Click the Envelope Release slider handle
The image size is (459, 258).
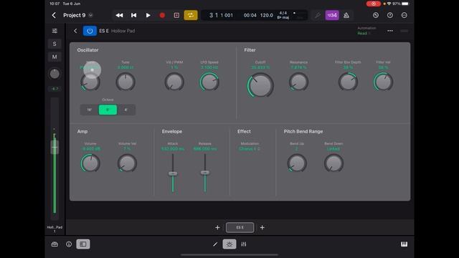(205, 173)
